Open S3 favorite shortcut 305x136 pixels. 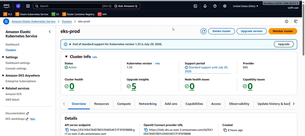pos(55,14)
